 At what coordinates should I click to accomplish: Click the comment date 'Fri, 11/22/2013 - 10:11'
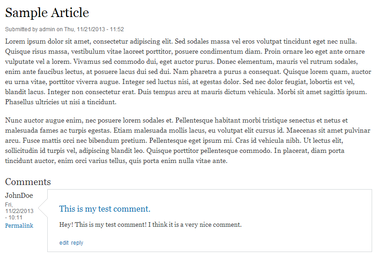pyautogui.click(x=19, y=211)
